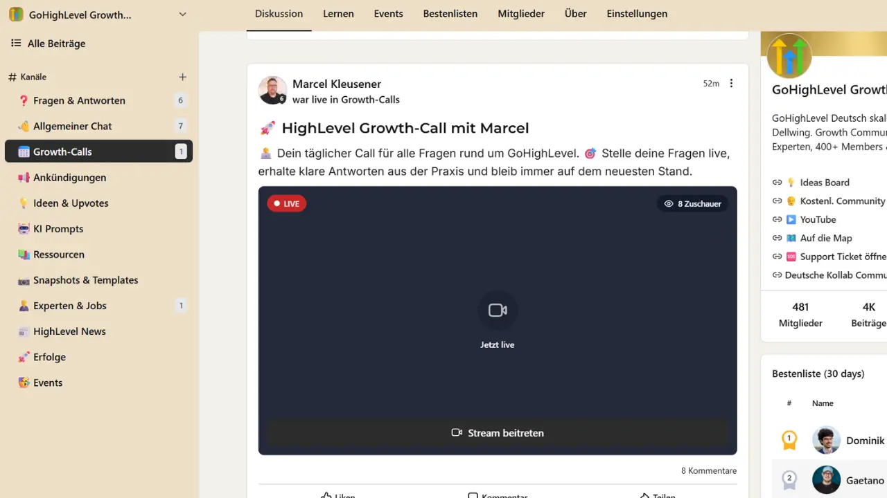Add a new channel with plus icon

tap(182, 77)
